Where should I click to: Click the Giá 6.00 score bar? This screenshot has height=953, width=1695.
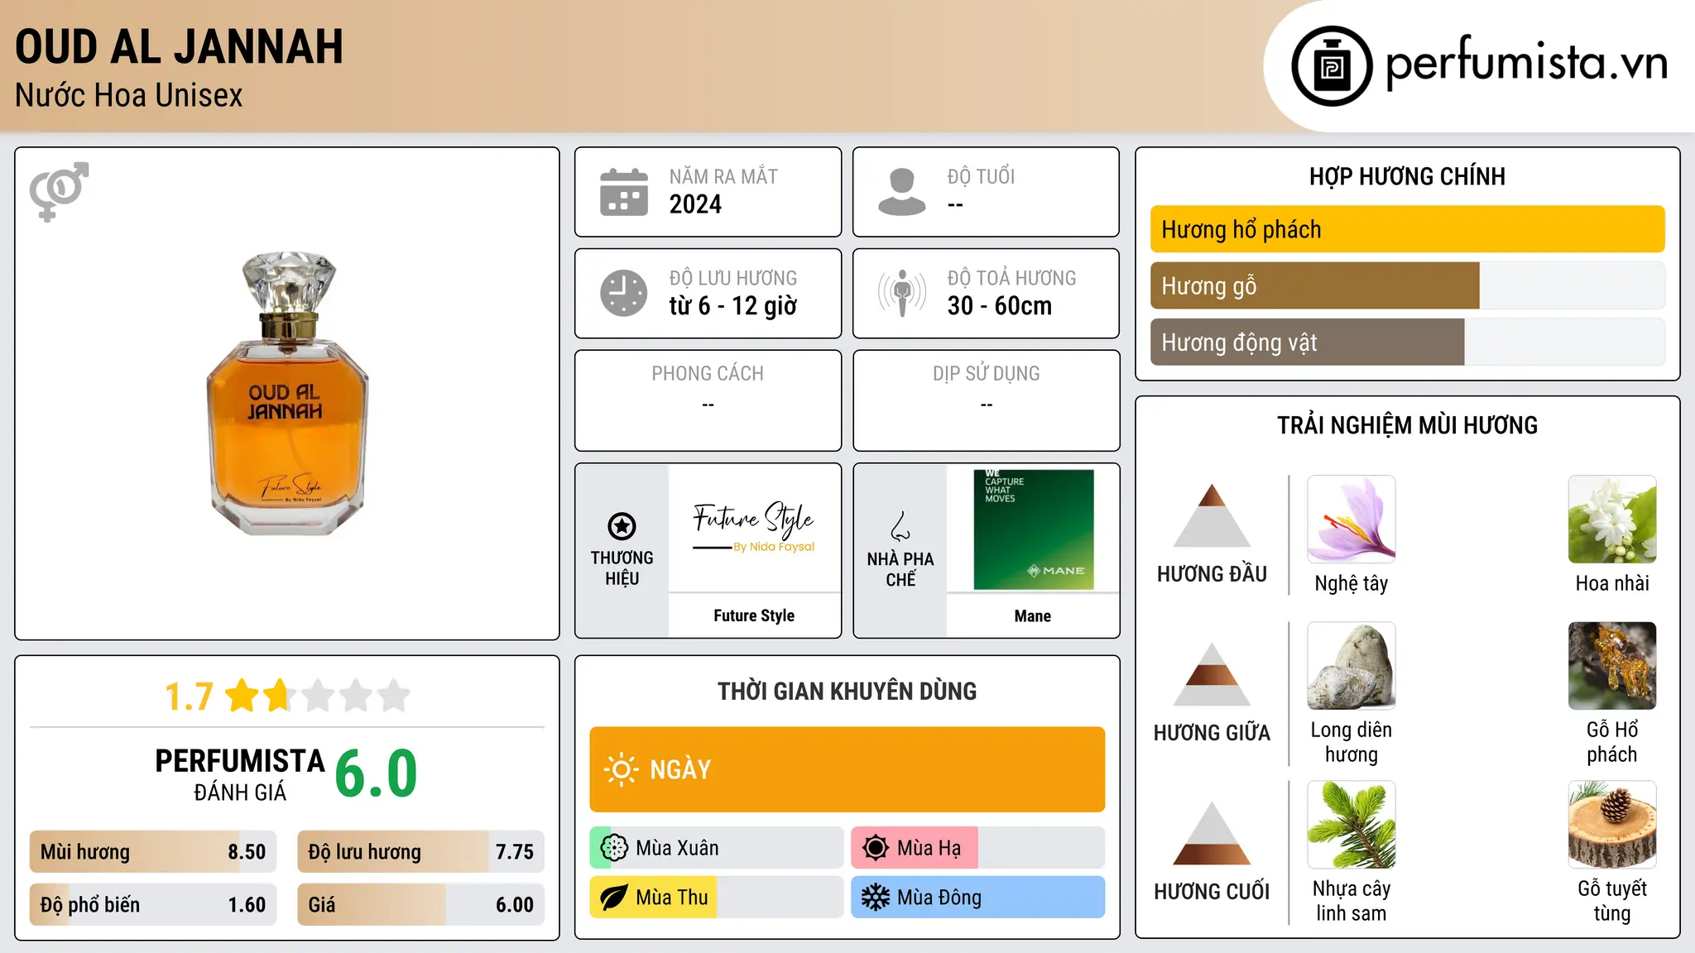[420, 904]
